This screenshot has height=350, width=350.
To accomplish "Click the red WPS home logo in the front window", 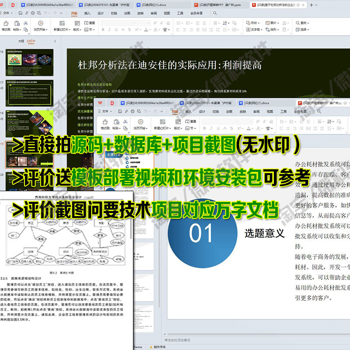I will click(x=100, y=103).
